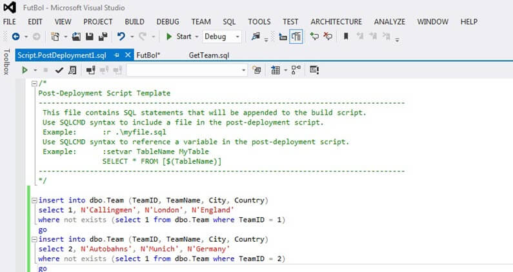Switch to the GetTeam.sql tab
513x272 pixels.
(x=208, y=55)
